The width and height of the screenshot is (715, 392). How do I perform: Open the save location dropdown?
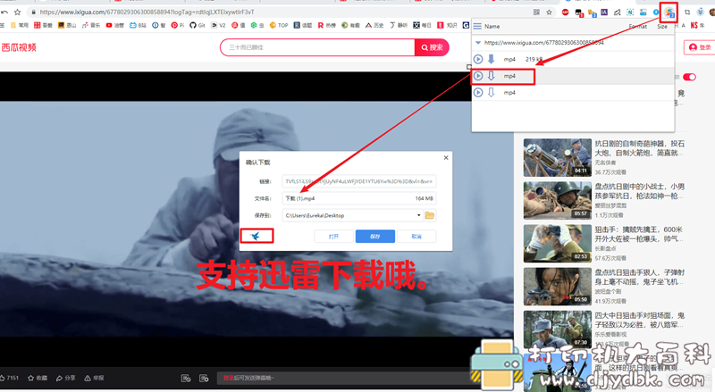(x=418, y=215)
